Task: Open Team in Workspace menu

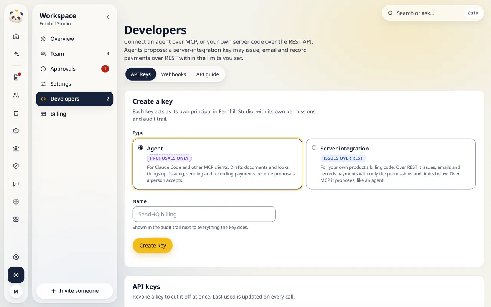Action: [x=74, y=54]
